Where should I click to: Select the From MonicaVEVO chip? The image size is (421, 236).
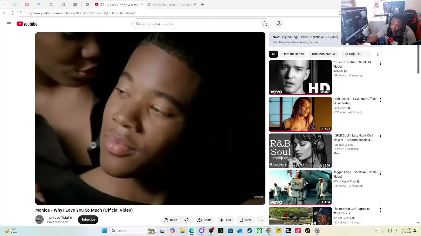click(x=323, y=54)
